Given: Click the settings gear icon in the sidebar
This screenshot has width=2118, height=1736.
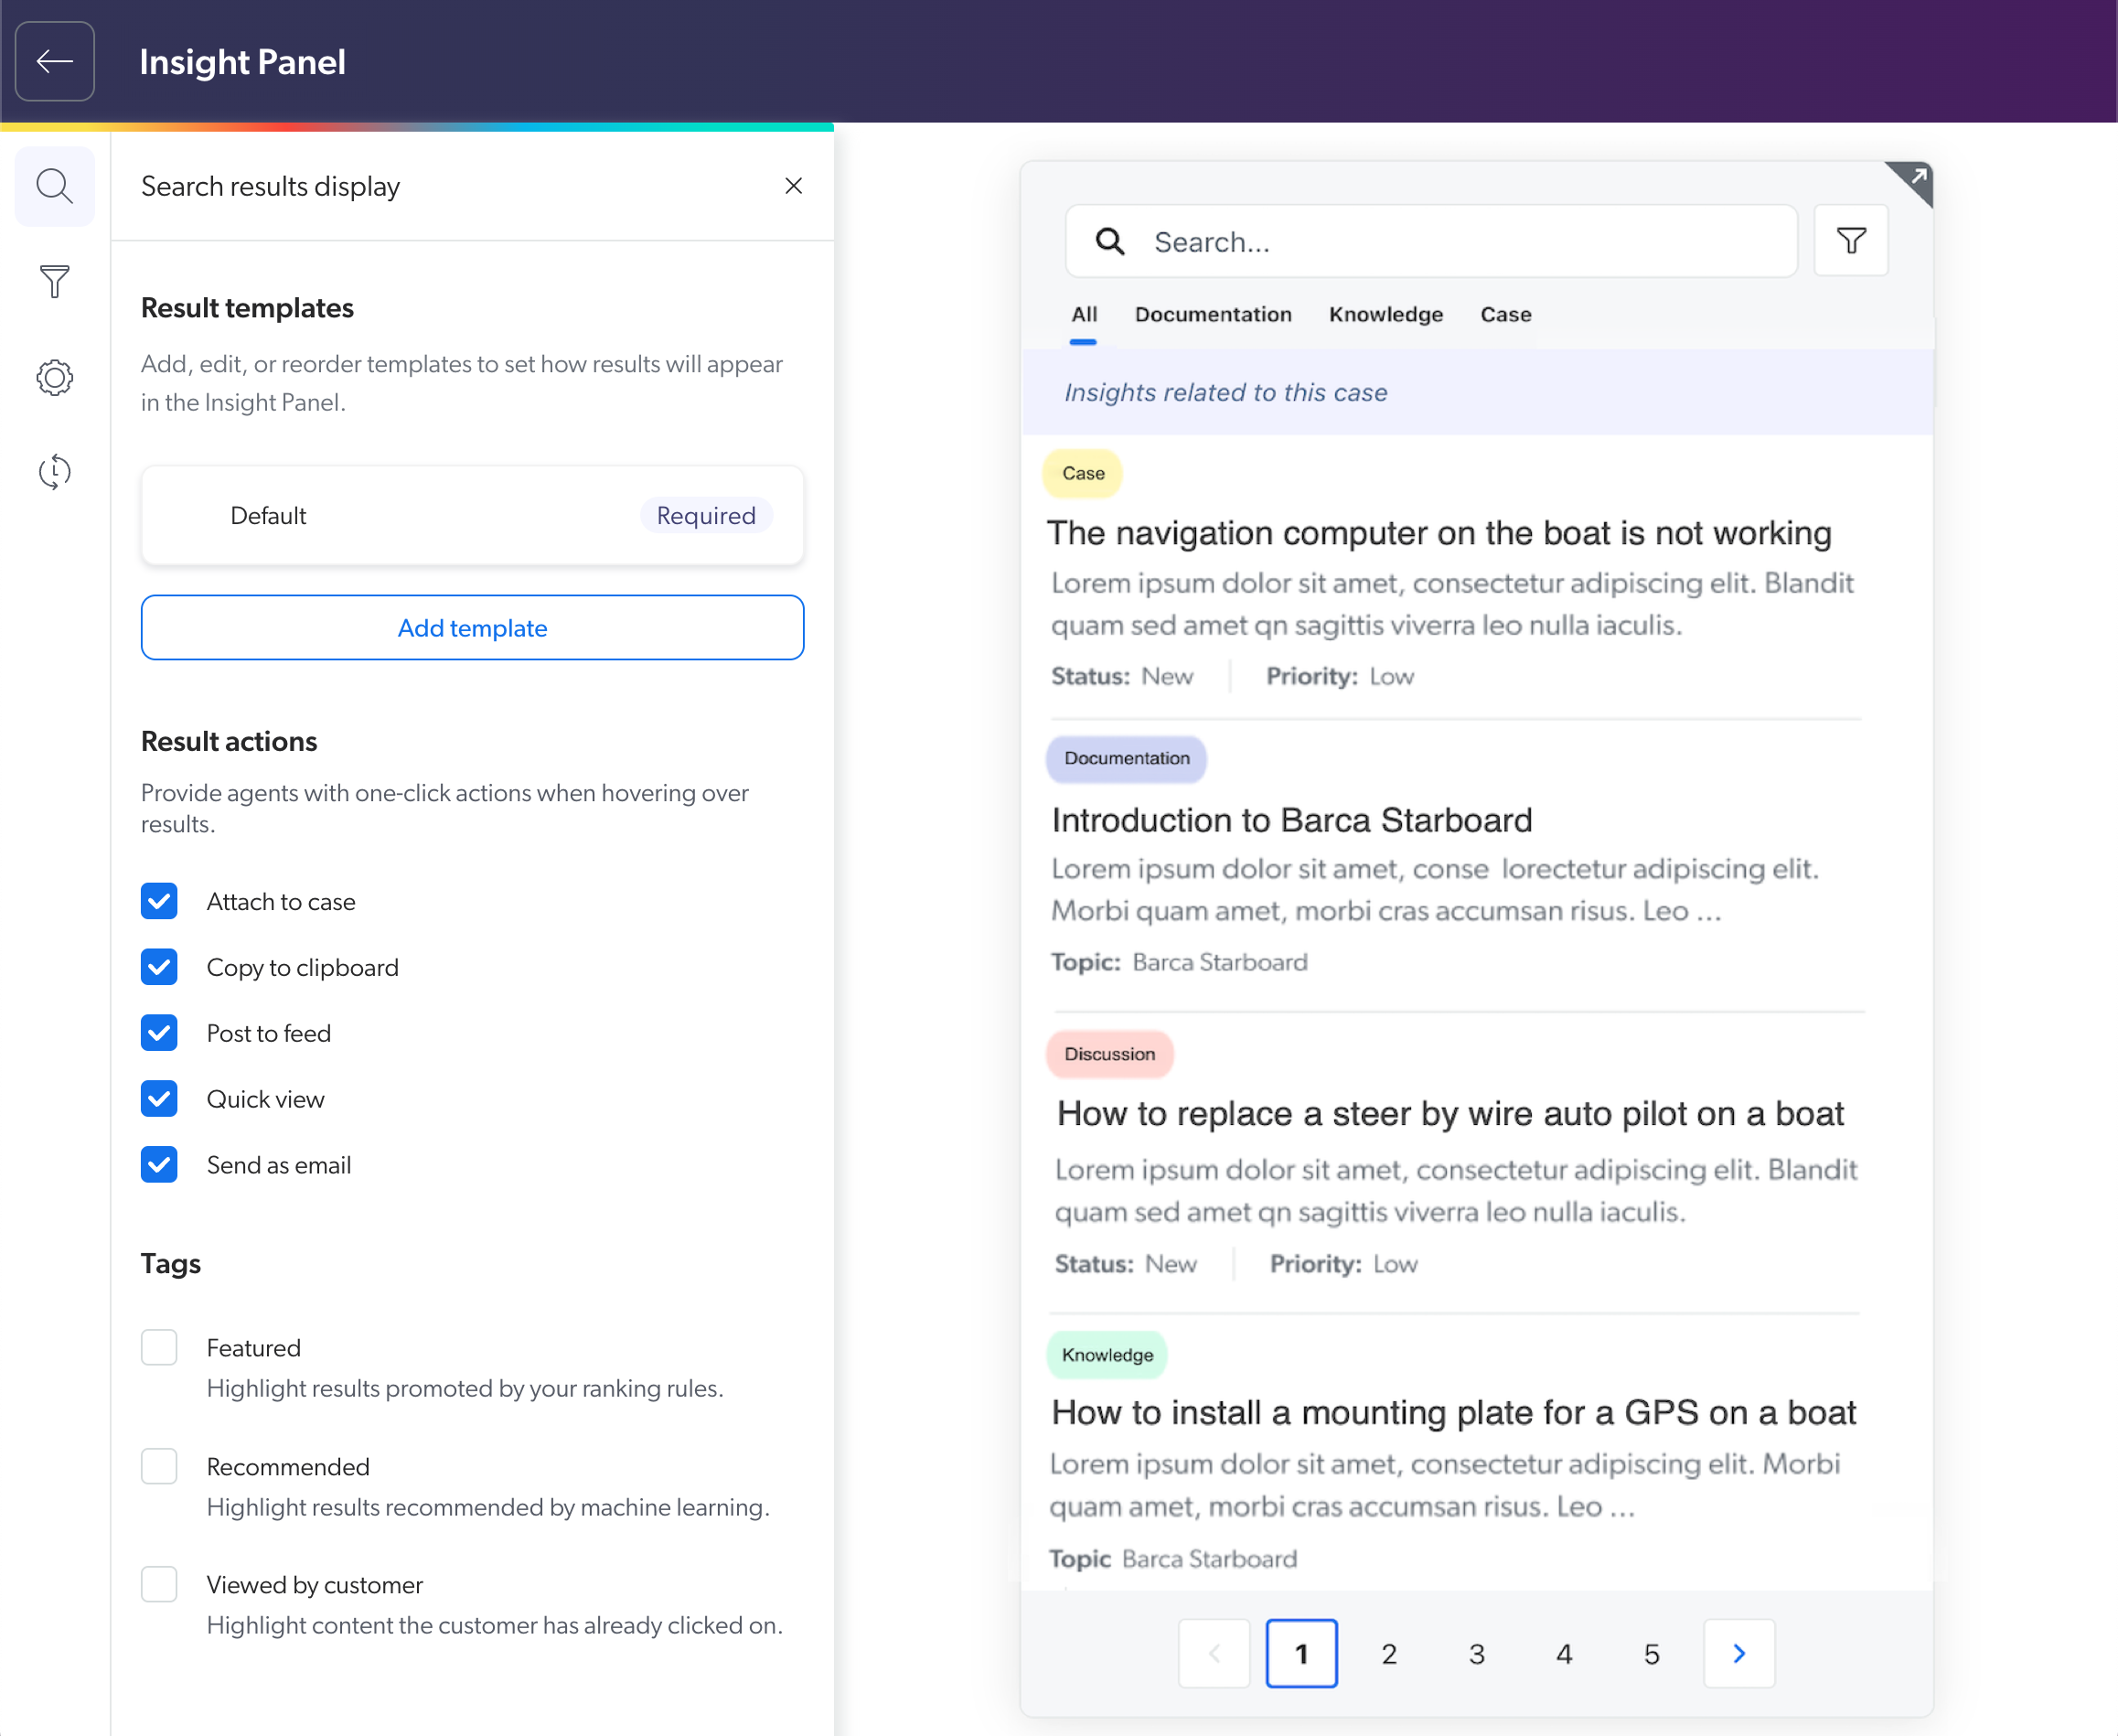Looking at the screenshot, I should pos(55,377).
